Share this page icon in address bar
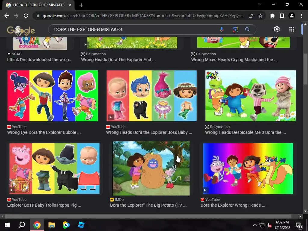This screenshot has height=231, width=308. [x=251, y=16]
